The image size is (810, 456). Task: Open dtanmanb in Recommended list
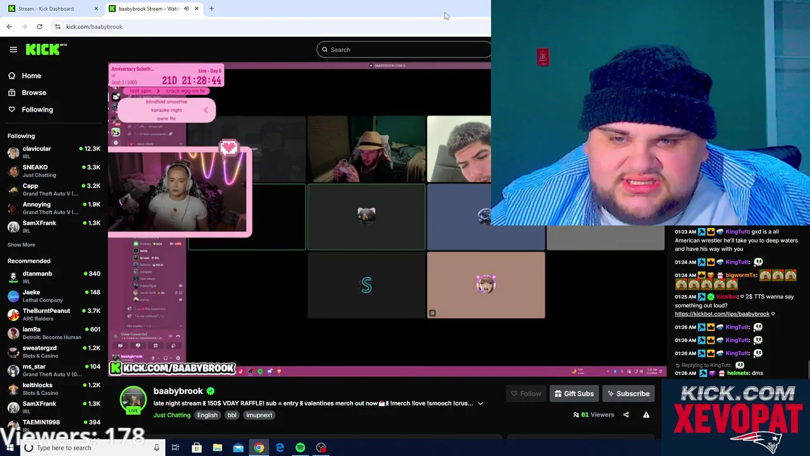pyautogui.click(x=54, y=277)
